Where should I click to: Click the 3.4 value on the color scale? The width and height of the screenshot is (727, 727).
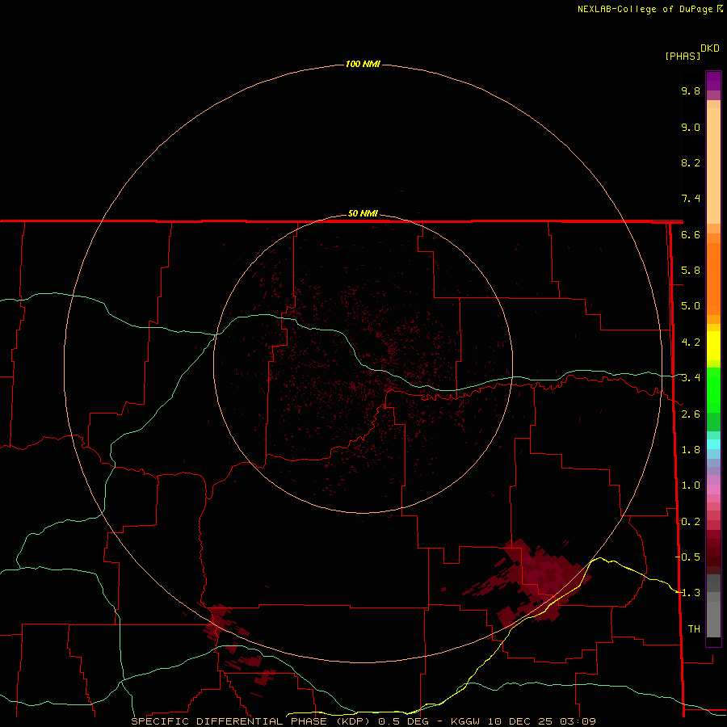(691, 378)
